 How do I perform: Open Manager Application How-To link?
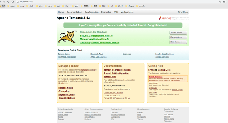coord(95,39)
